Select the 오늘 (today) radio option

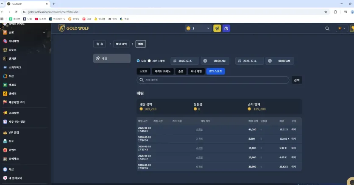click(x=138, y=61)
